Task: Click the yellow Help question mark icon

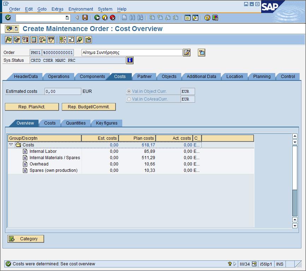Action: click(207, 18)
